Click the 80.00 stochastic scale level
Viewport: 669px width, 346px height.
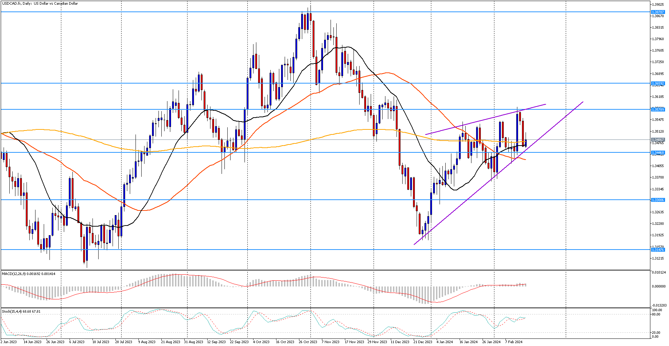click(x=655, y=314)
